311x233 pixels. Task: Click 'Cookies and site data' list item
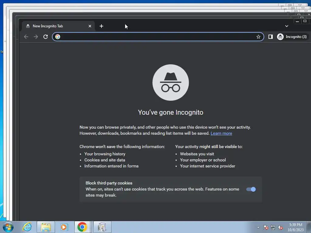pyautogui.click(x=105, y=160)
